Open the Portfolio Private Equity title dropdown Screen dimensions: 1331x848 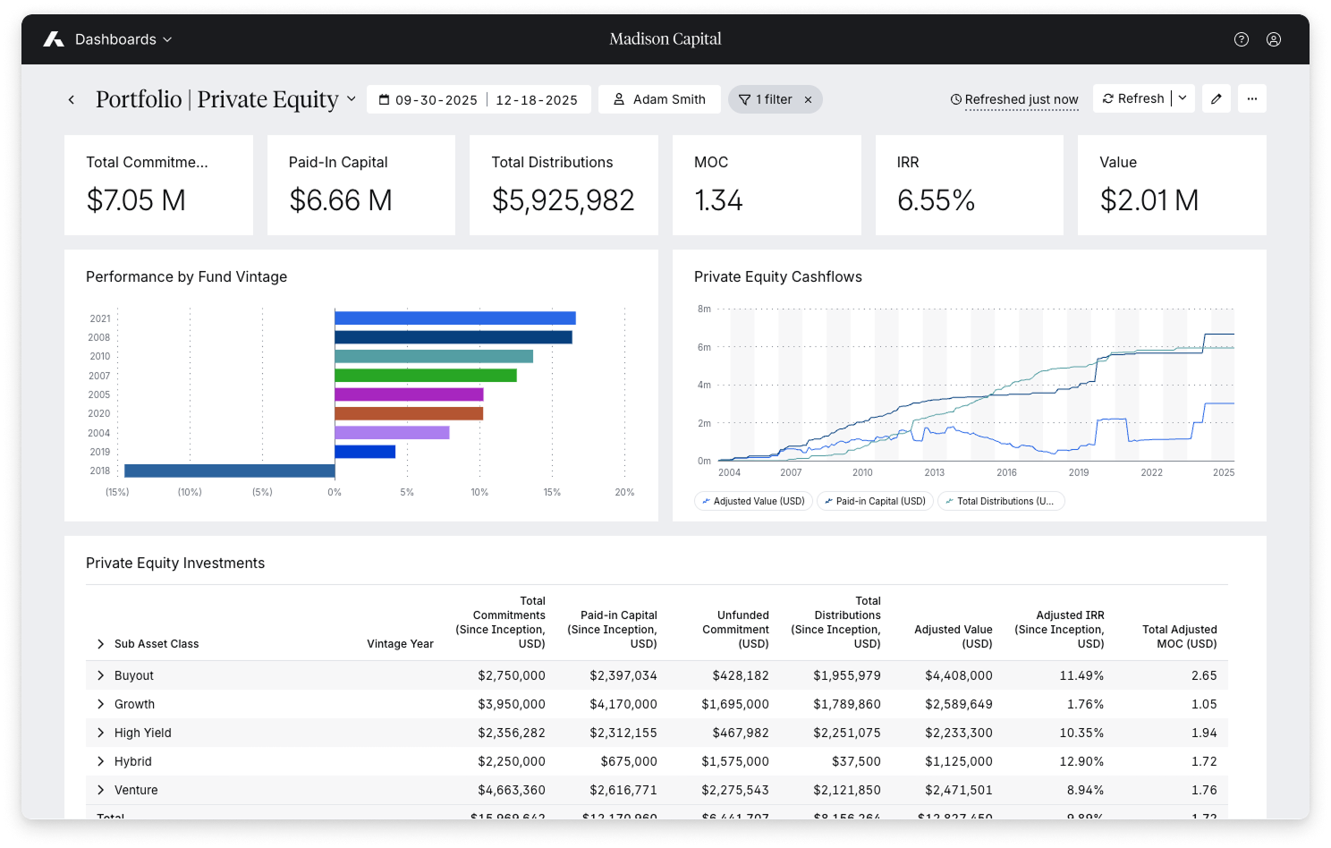click(352, 99)
